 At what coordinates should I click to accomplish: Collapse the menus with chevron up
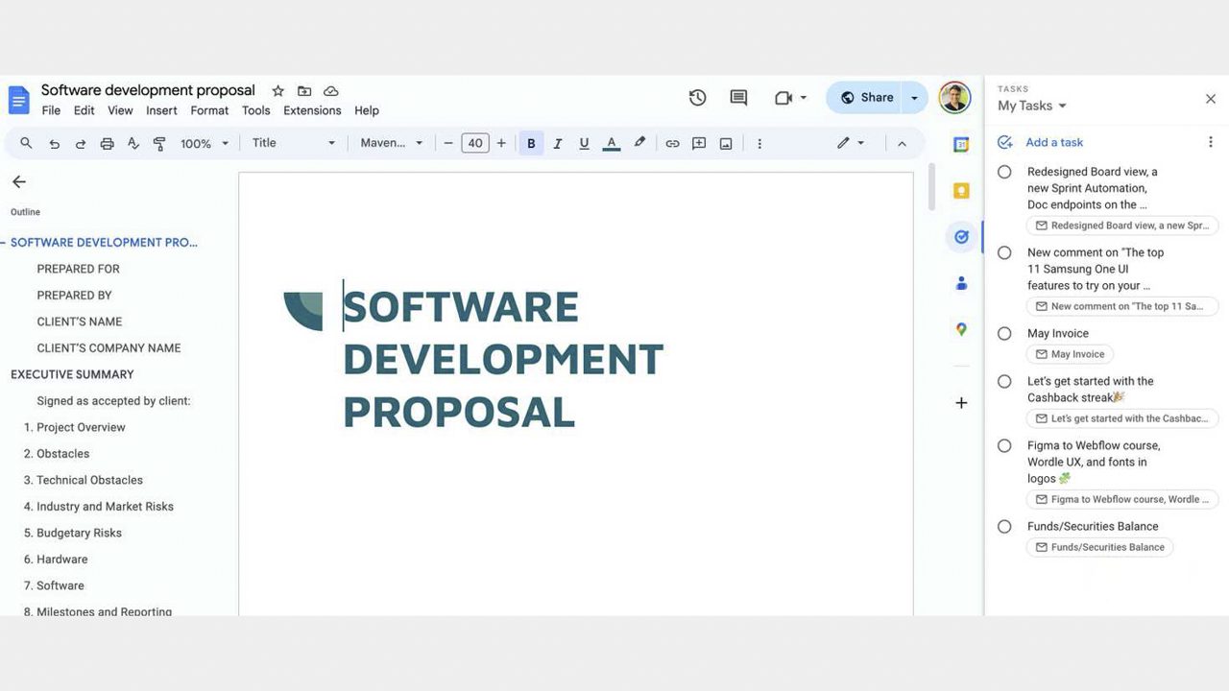[x=902, y=144]
